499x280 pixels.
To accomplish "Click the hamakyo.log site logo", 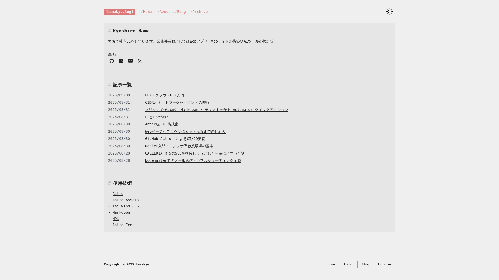I will (119, 12).
